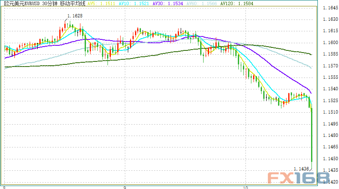The width and height of the screenshot is (339, 189).
Task: Click the 1.1600 price axis label
Action: coord(331,43)
